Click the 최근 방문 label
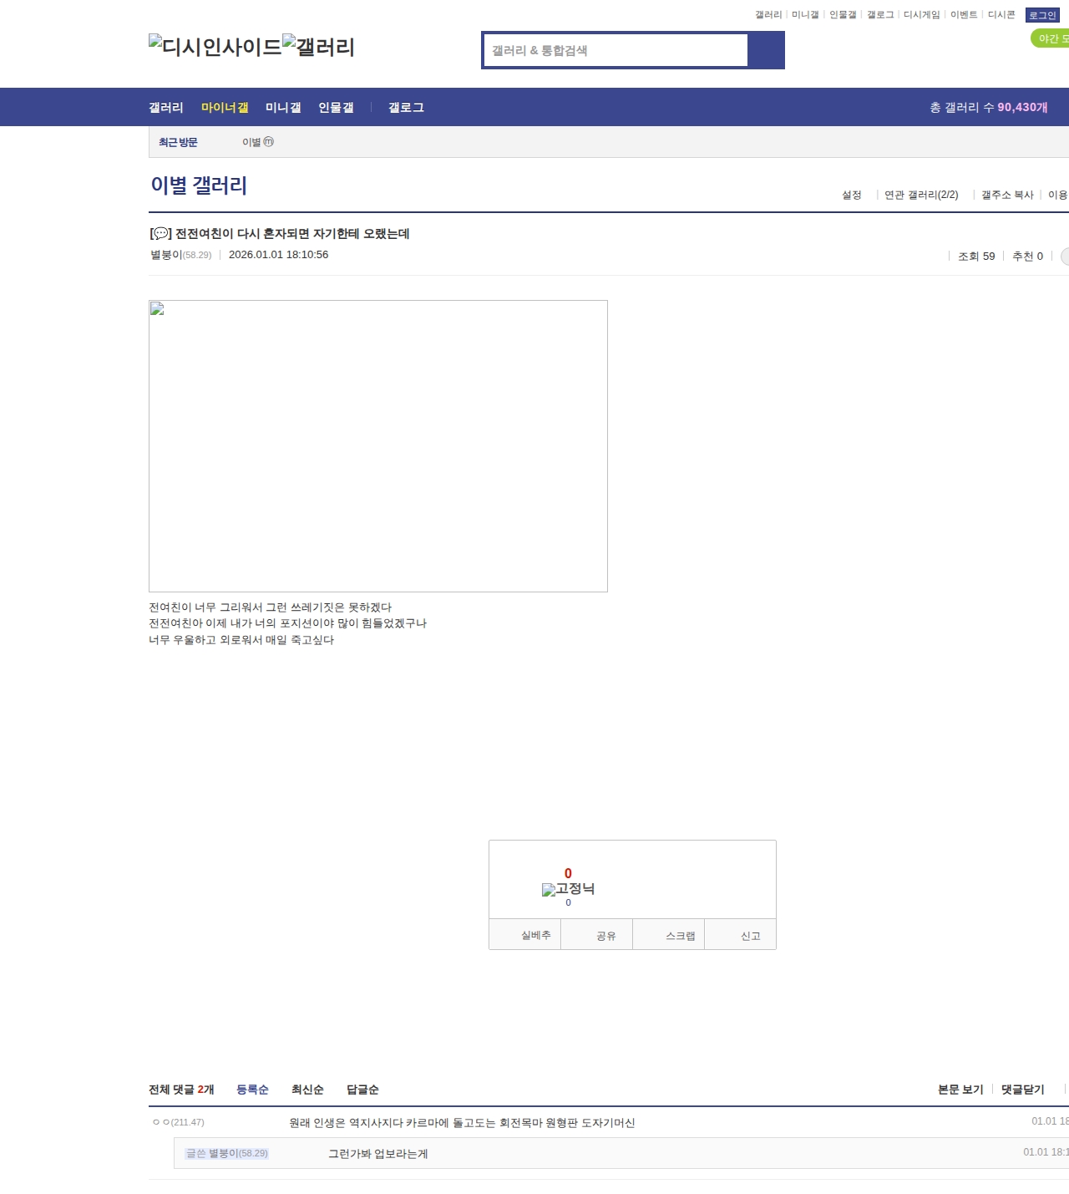This screenshot has width=1069, height=1194. click(x=178, y=143)
